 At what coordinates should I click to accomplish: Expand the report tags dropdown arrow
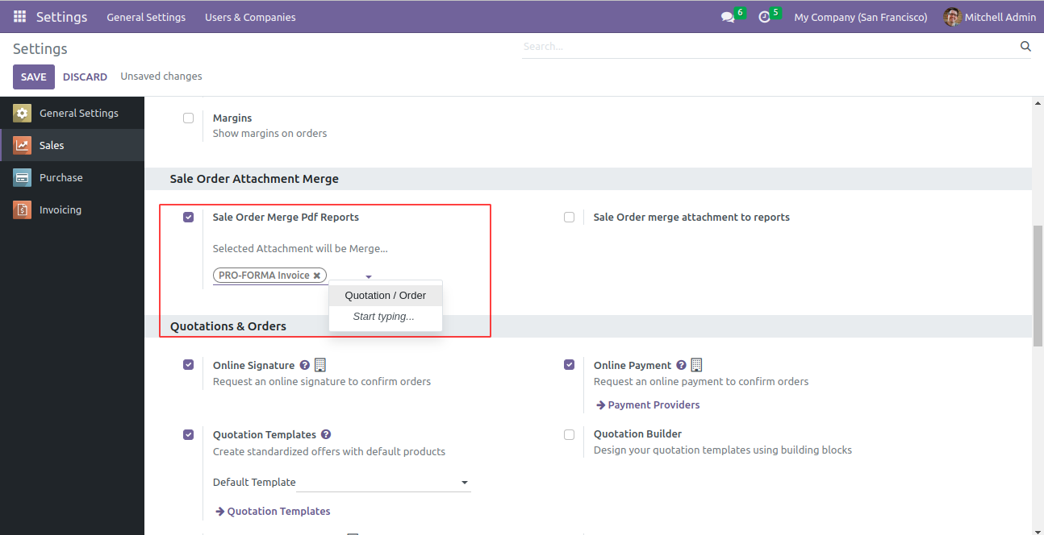tap(369, 277)
